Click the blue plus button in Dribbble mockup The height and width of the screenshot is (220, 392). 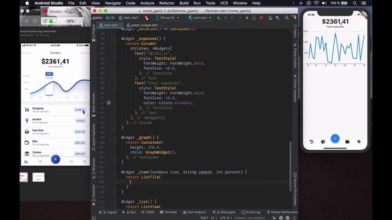[56, 159]
